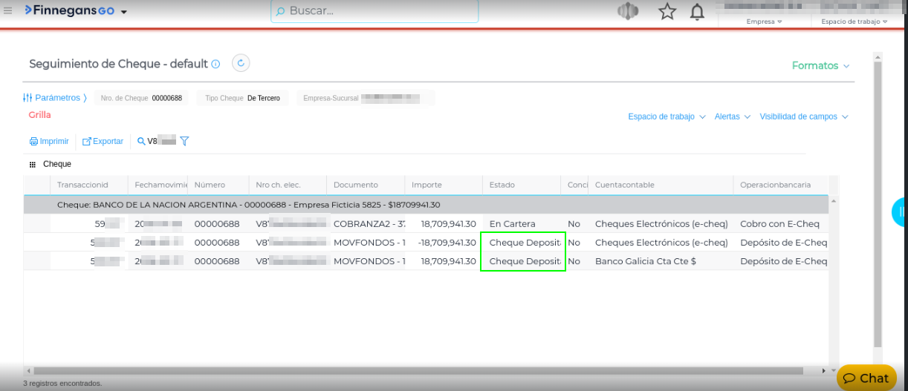The height and width of the screenshot is (391, 908).
Task: Open the Alertas dropdown
Action: pos(732,116)
